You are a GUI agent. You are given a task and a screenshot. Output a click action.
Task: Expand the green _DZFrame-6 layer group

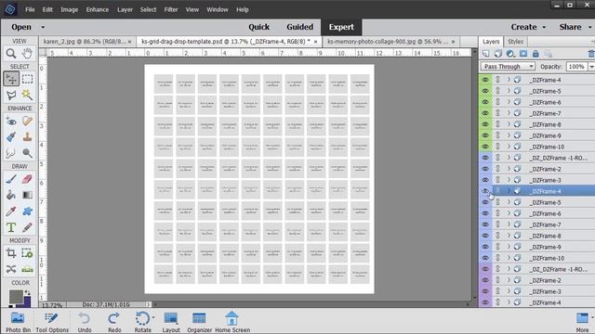point(509,102)
